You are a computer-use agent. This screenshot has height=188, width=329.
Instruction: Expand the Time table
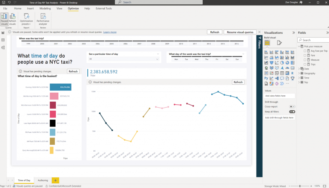(299, 78)
